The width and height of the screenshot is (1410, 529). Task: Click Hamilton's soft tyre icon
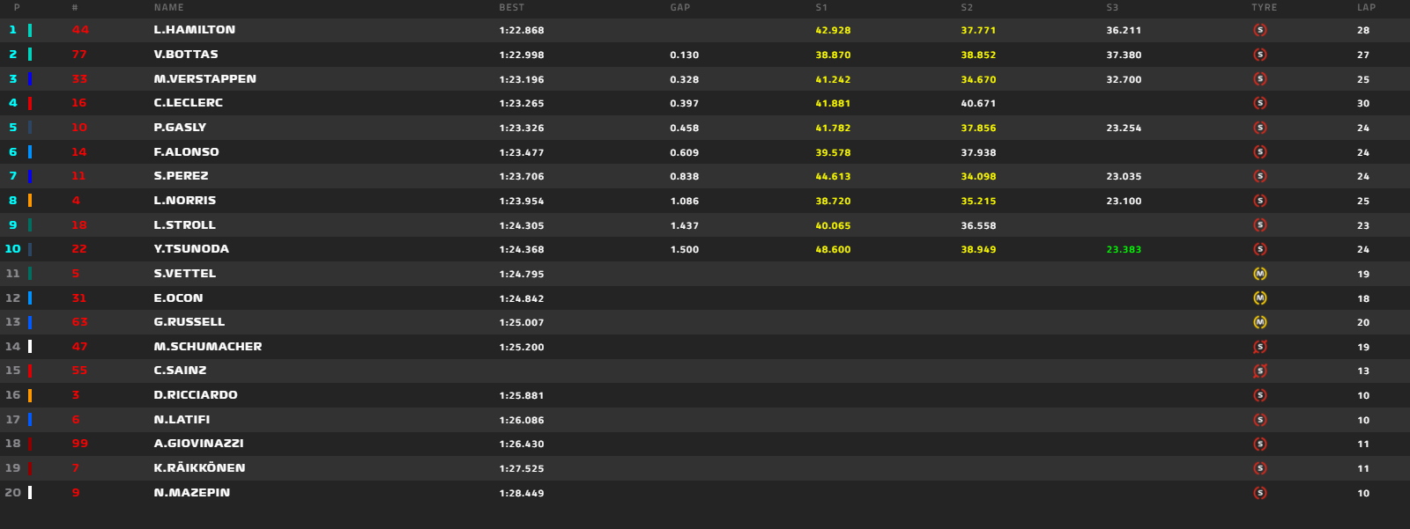coord(1260,30)
